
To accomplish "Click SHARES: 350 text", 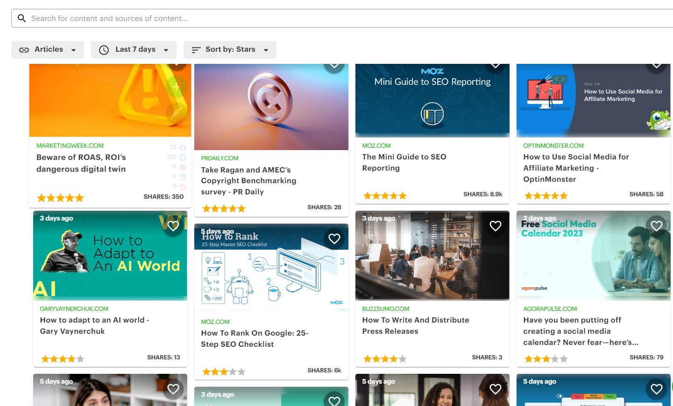I will (x=163, y=197).
